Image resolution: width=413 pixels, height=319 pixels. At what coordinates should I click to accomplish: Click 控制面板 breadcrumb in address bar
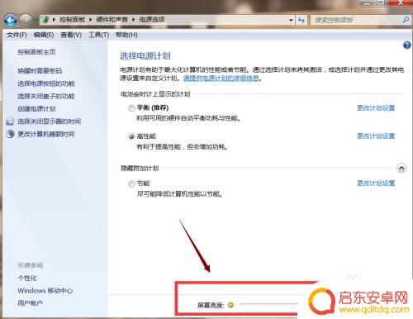point(73,20)
